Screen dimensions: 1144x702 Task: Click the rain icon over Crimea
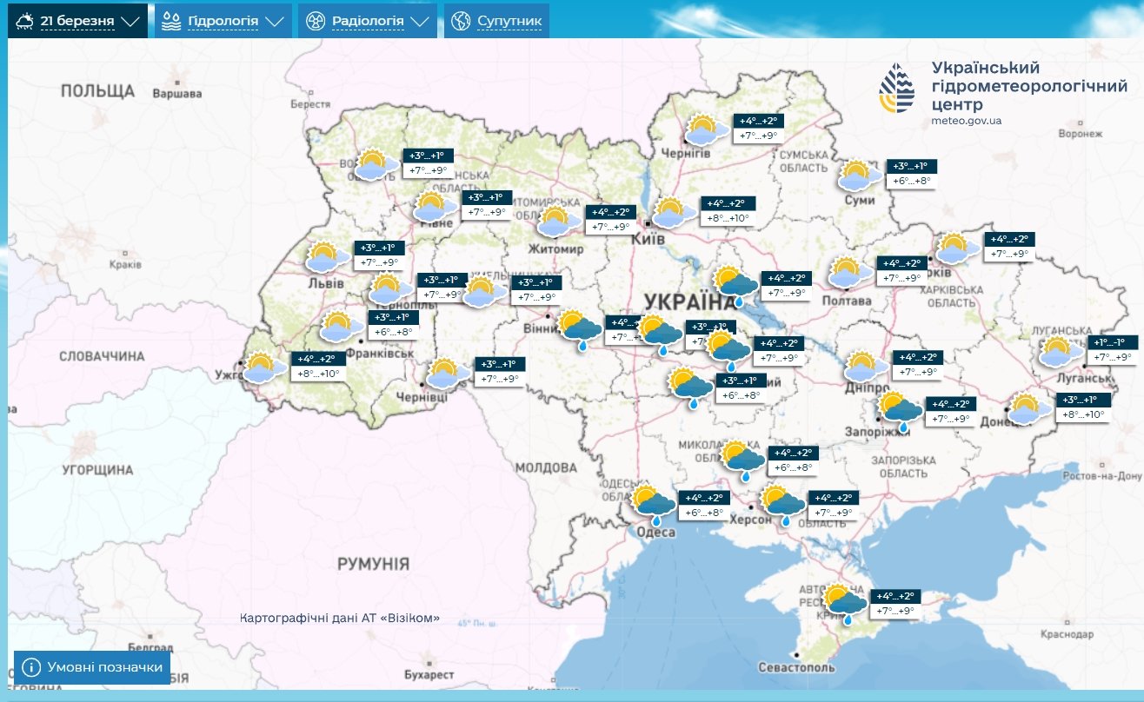[846, 606]
